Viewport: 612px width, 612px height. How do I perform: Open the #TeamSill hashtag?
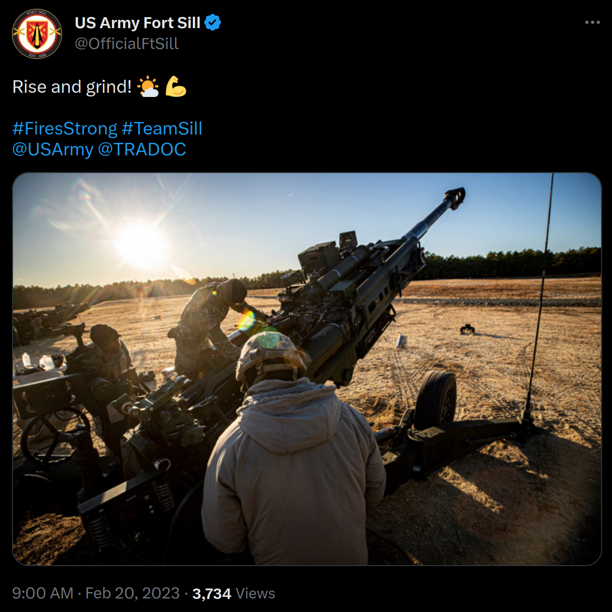coord(162,128)
